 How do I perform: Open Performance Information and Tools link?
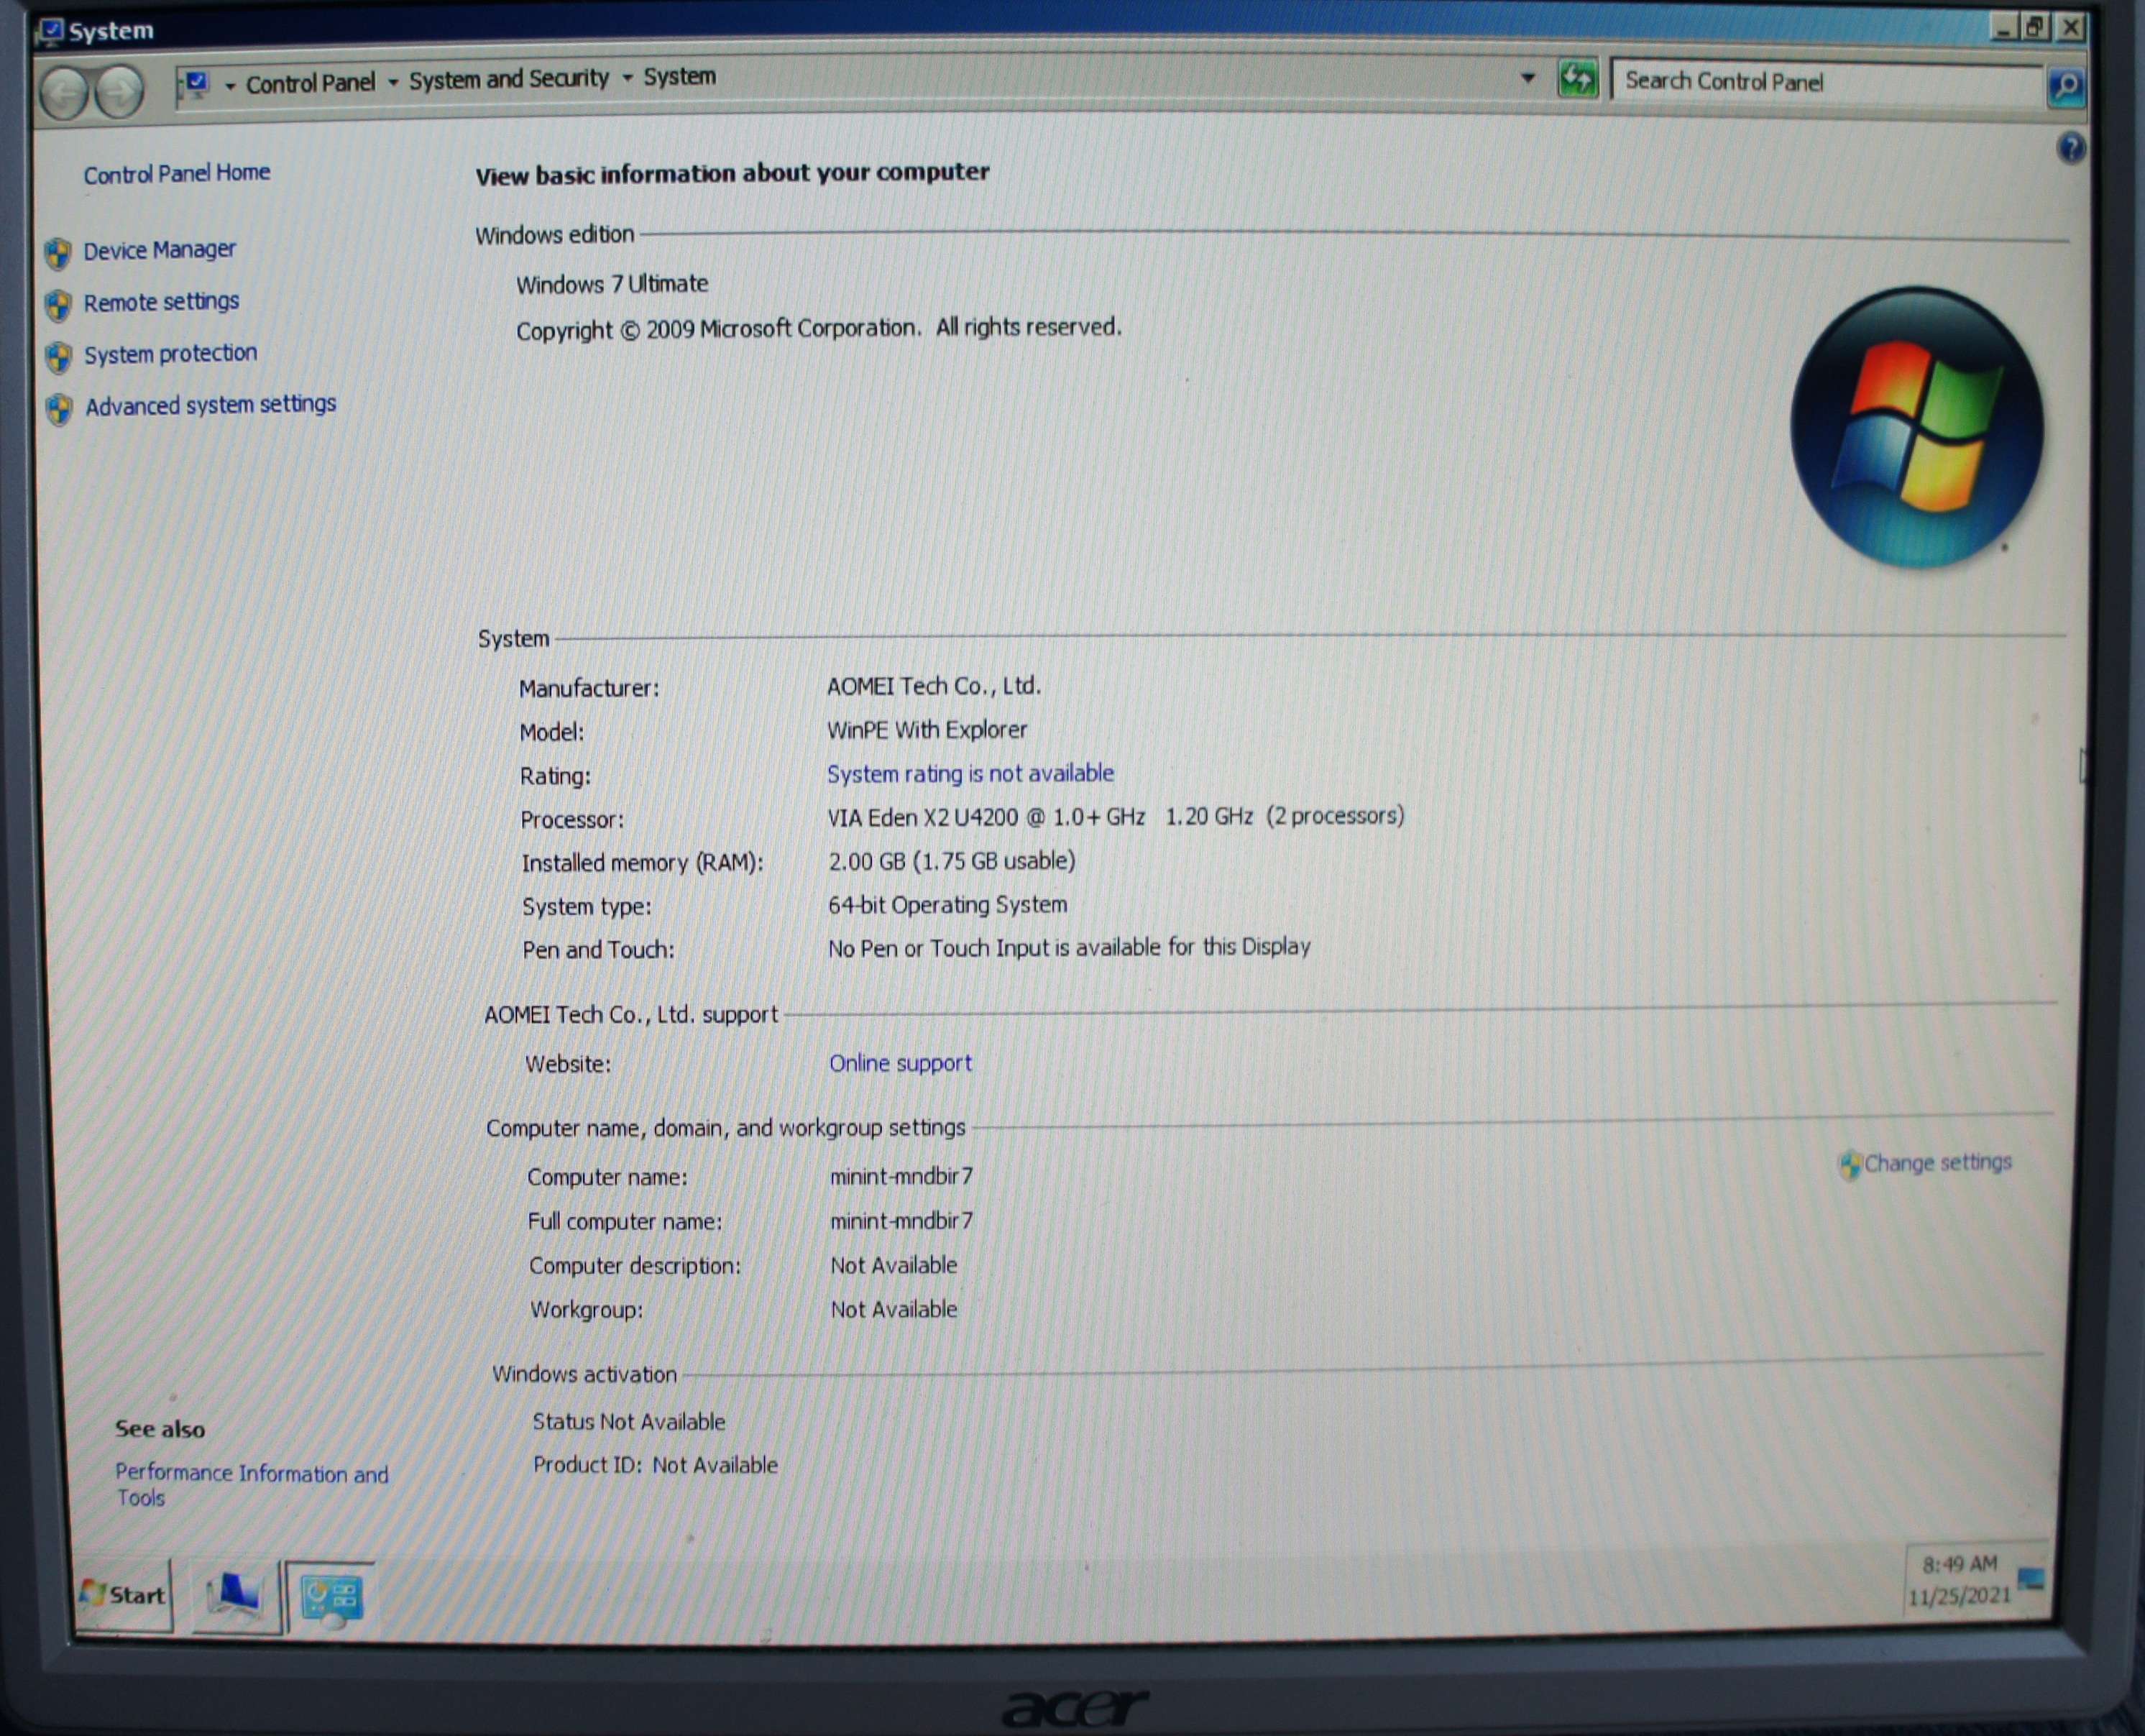point(251,1485)
